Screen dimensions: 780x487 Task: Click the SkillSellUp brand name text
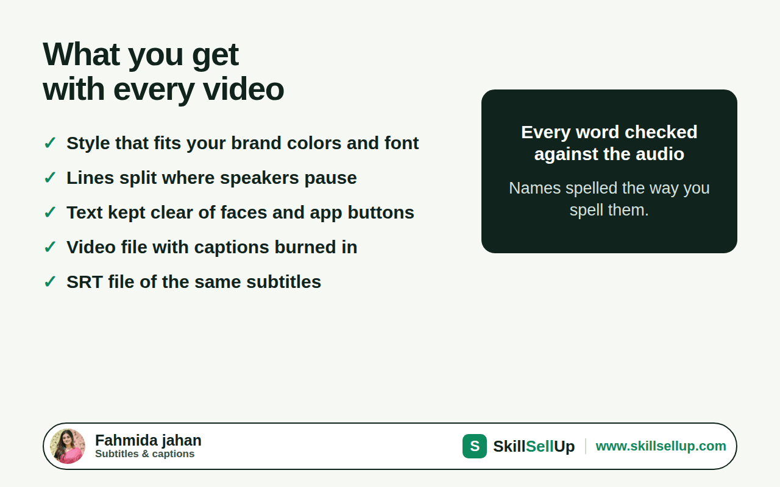coord(534,446)
